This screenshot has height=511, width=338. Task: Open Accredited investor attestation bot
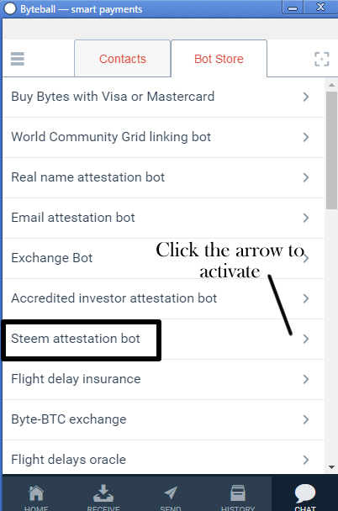pos(164,298)
